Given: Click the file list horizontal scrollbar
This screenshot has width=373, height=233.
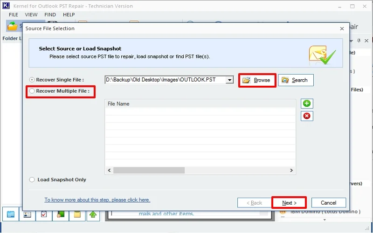Looking at the screenshot, I should (x=200, y=171).
